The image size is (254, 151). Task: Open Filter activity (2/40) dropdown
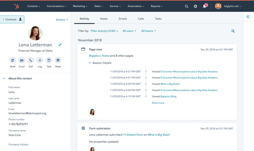tap(104, 31)
